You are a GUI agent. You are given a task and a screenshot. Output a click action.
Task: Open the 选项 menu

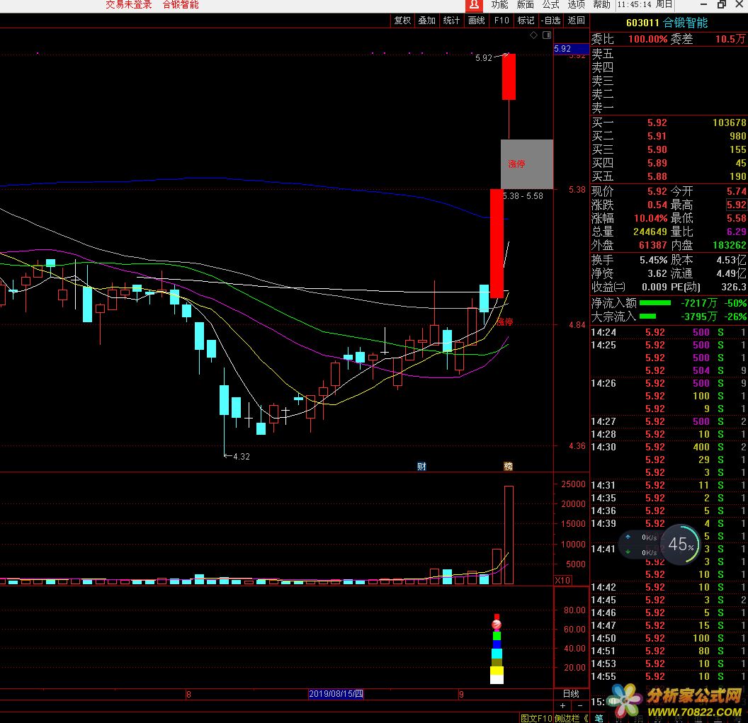click(577, 5)
